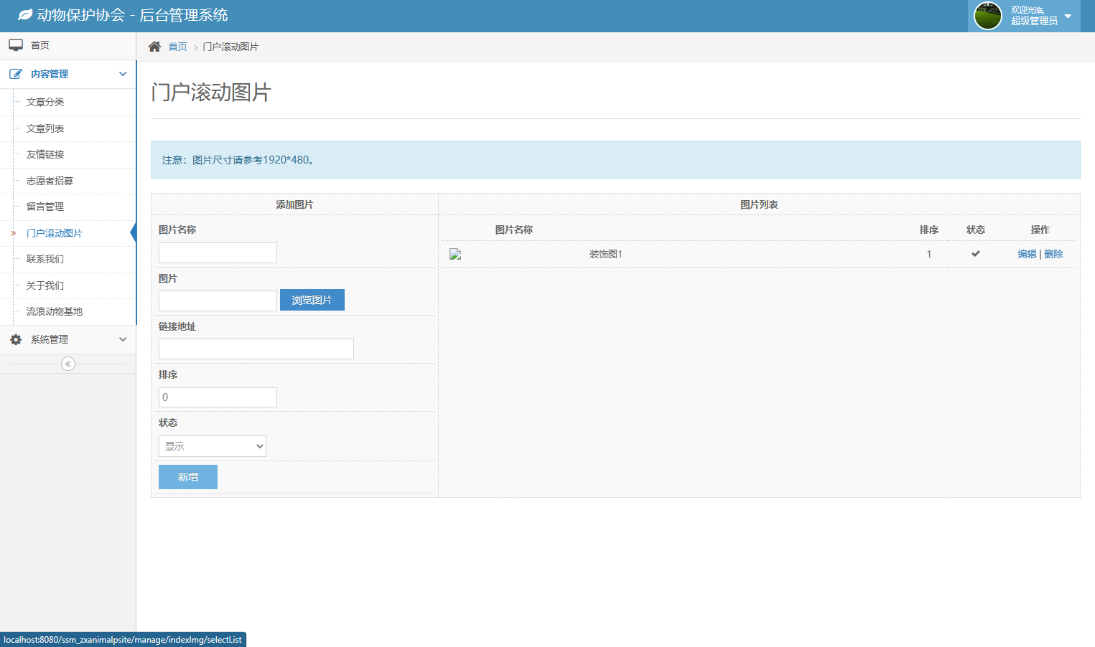Viewport: 1095px width, 647px height.
Task: Click the 新增 button
Action: [x=188, y=477]
